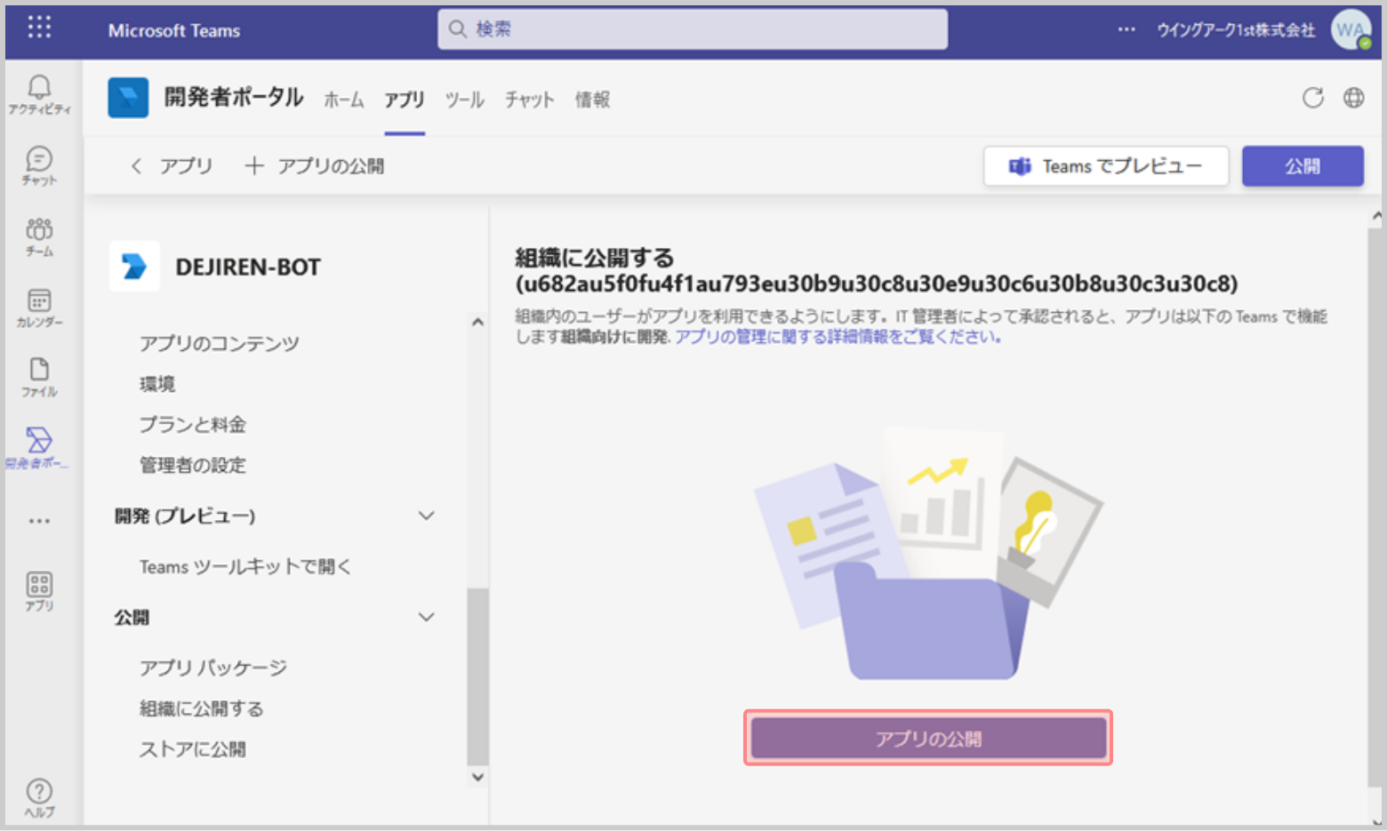Click the navigation panel scrollbar thumb
The image size is (1387, 831).
[x=477, y=676]
